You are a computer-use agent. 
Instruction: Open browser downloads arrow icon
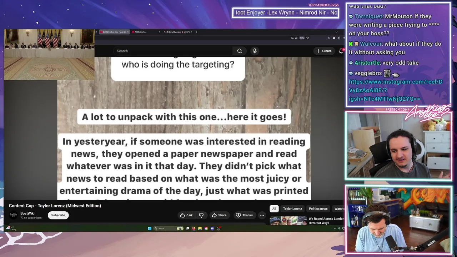tap(329, 38)
